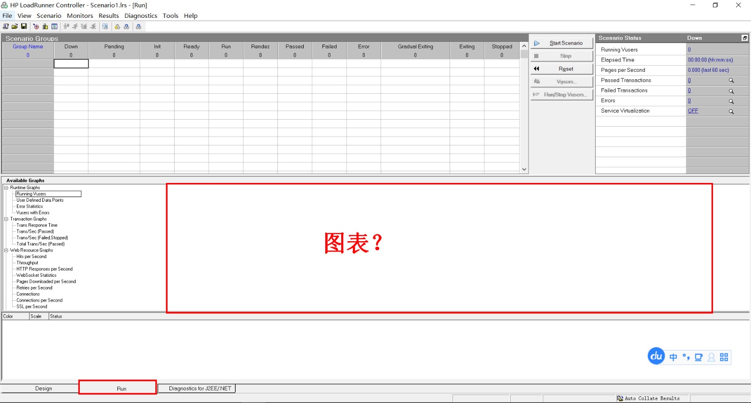751x403 pixels.
Task: Click the Vusers... button
Action: coord(562,82)
